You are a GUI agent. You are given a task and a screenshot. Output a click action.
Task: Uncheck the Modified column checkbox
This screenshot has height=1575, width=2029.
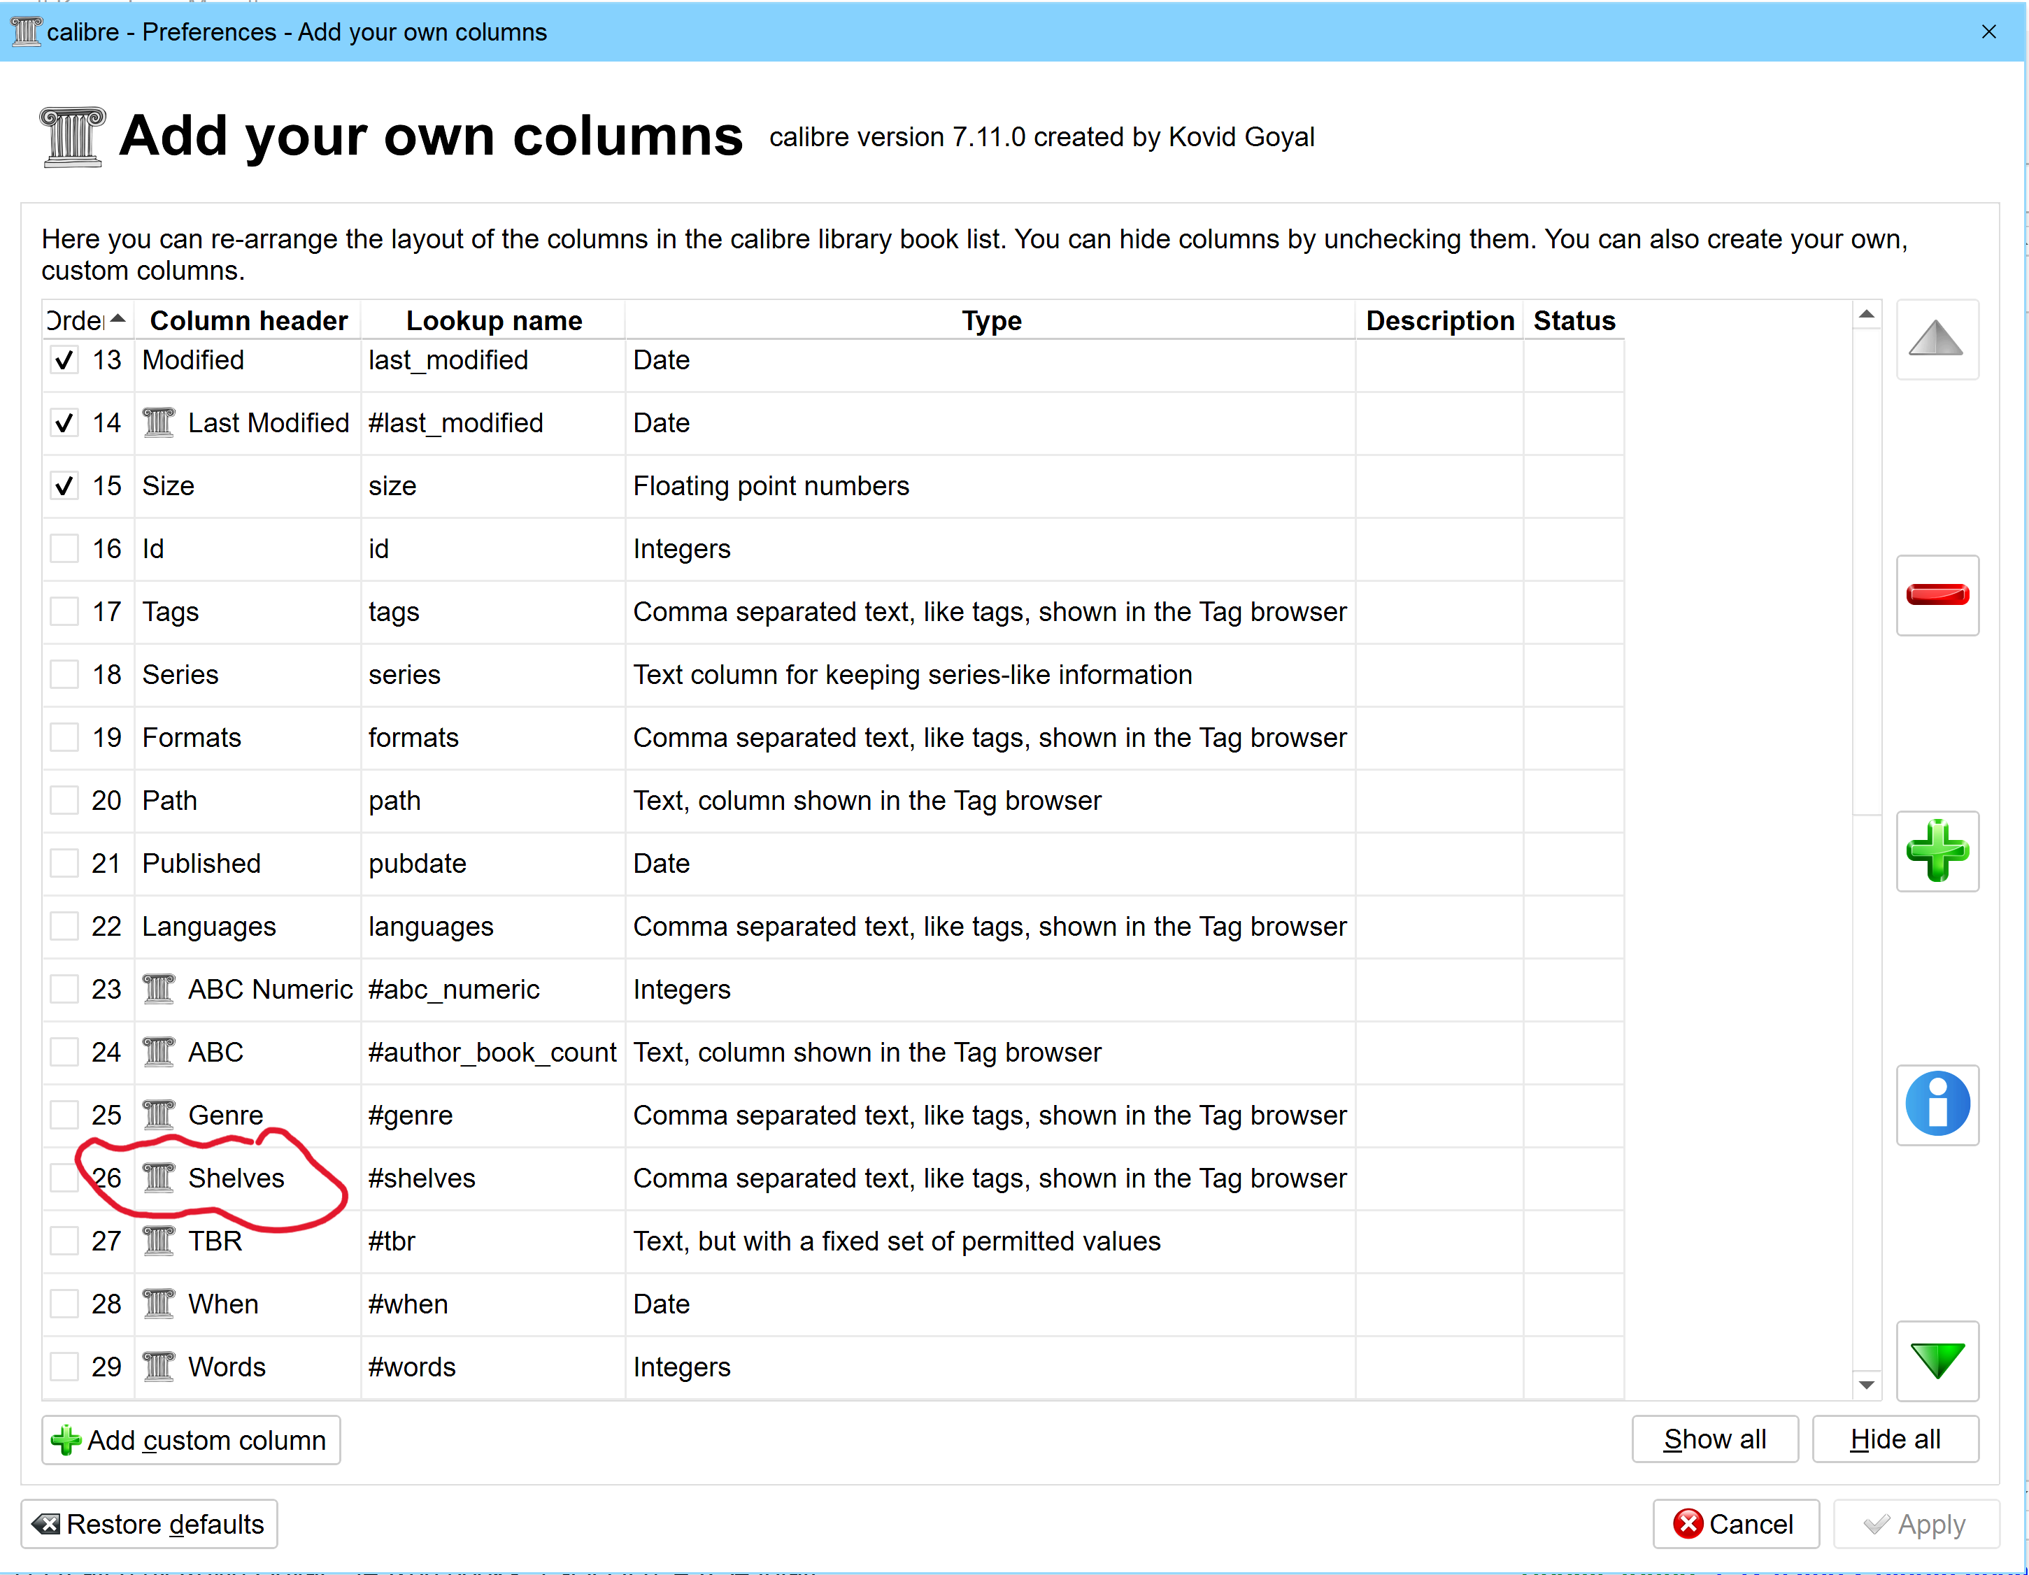pos(64,361)
